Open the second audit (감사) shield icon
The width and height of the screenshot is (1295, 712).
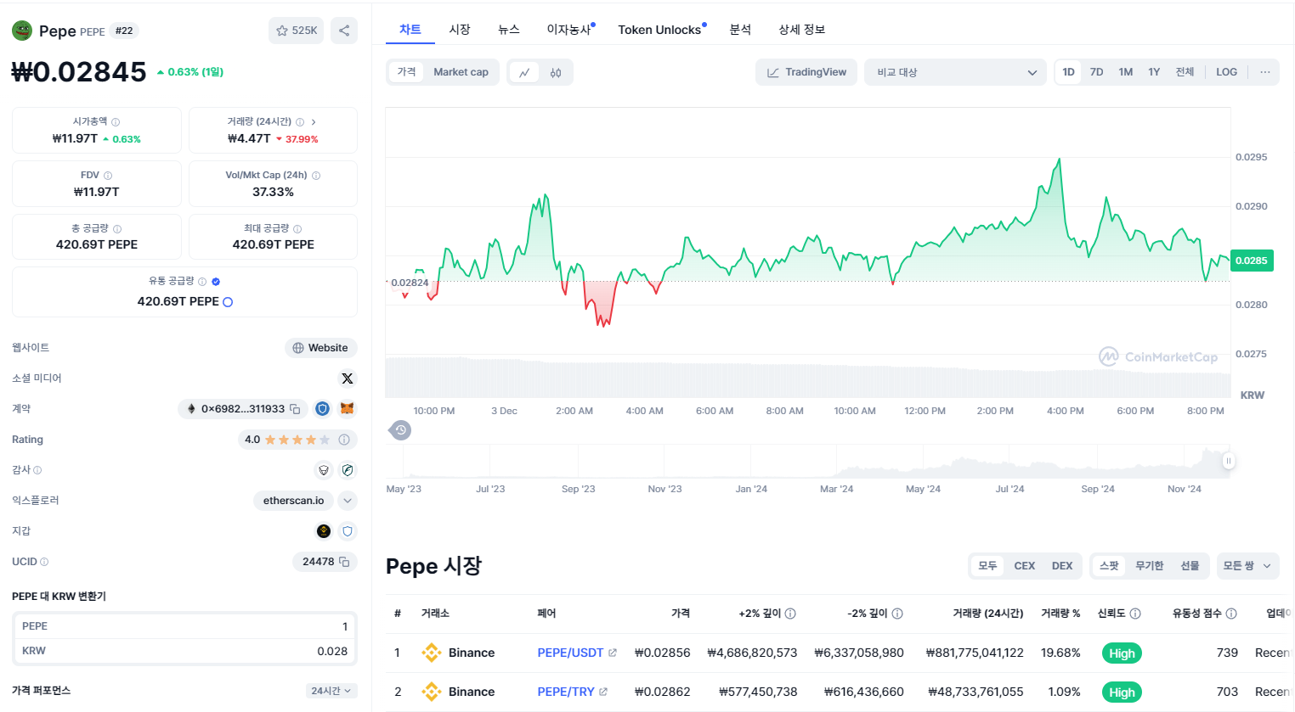click(347, 470)
